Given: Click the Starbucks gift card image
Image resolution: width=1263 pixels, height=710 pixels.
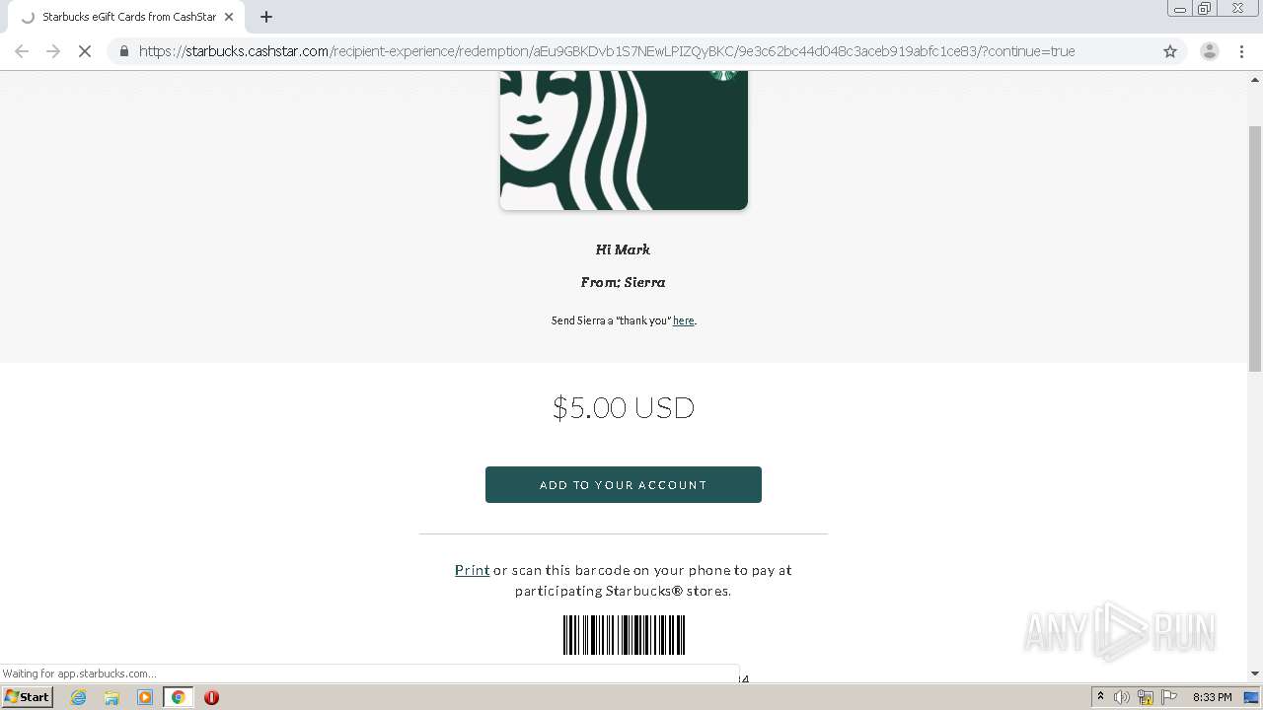Looking at the screenshot, I should 624,140.
